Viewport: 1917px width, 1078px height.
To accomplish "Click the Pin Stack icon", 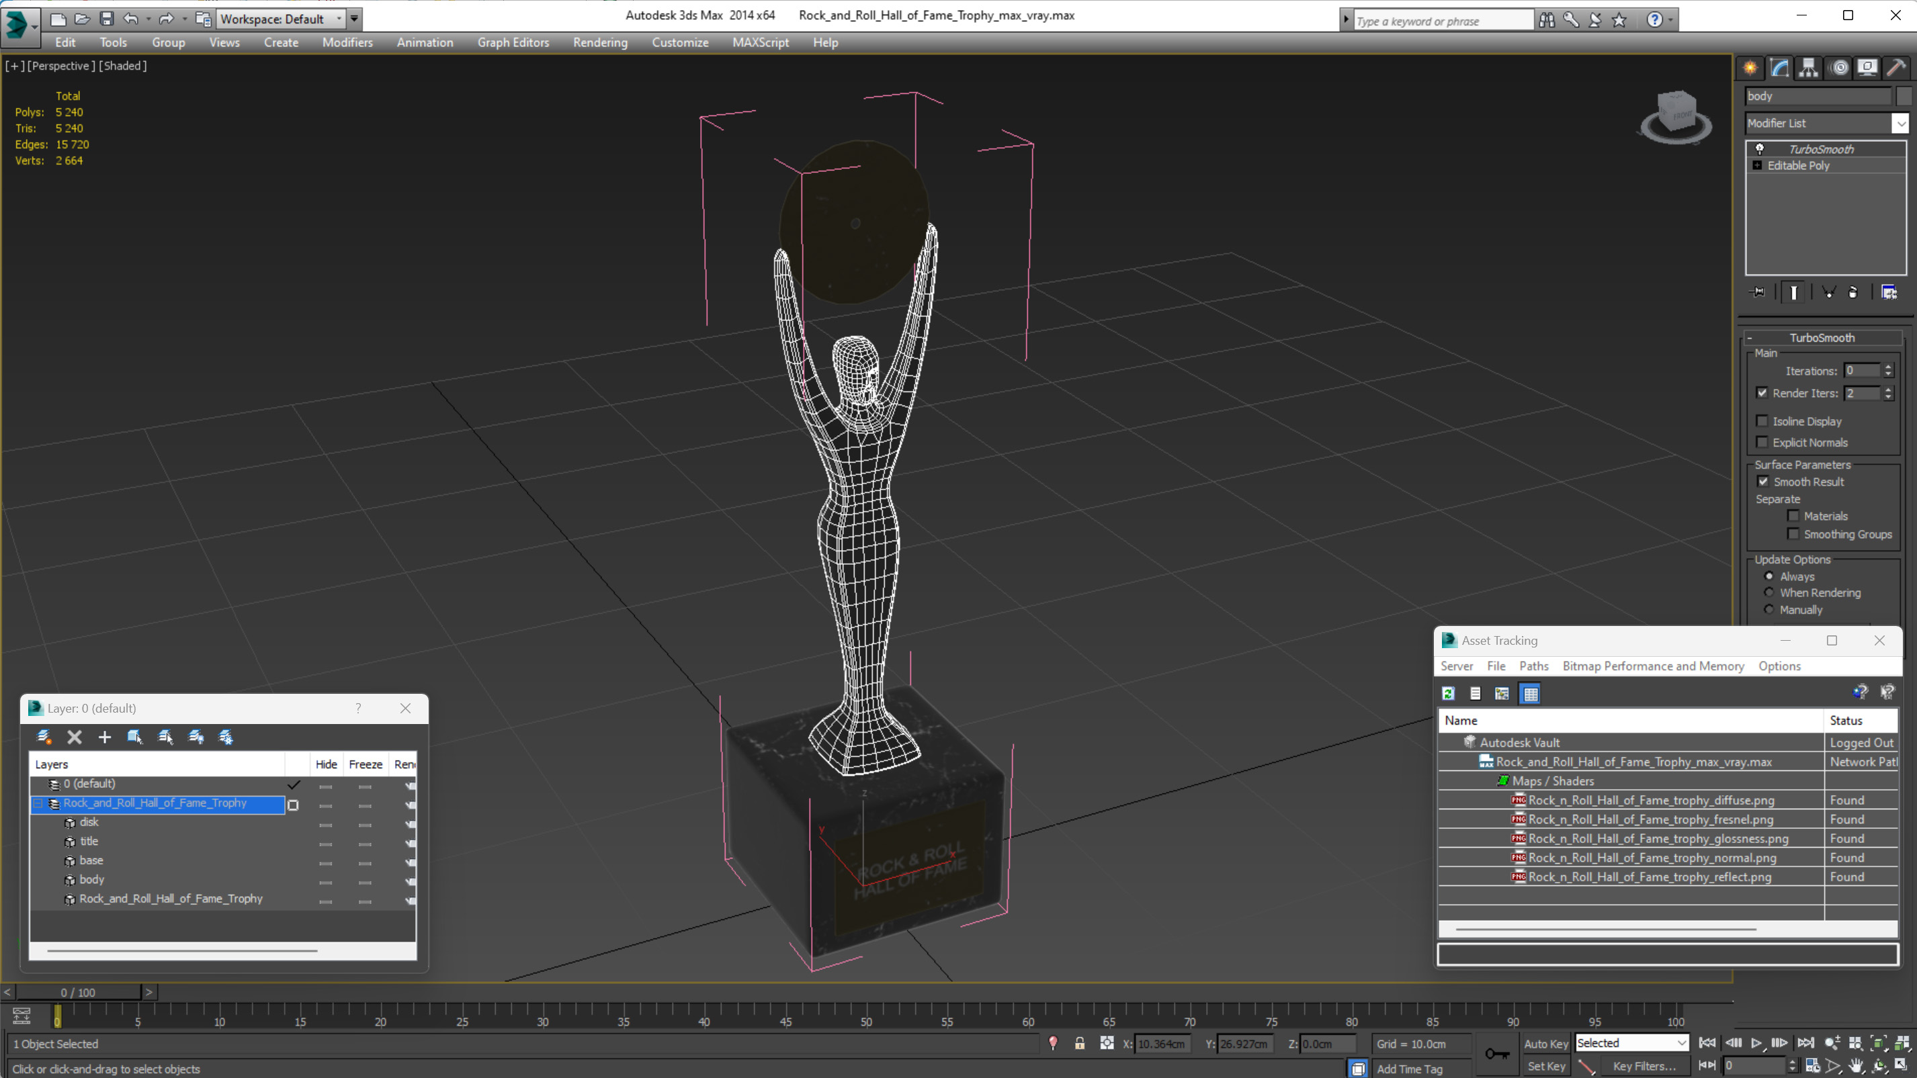I will click(1758, 292).
